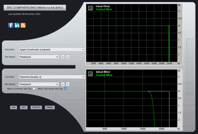Go to next test result for top converter
The image size is (198, 134).
(x=68, y=57)
